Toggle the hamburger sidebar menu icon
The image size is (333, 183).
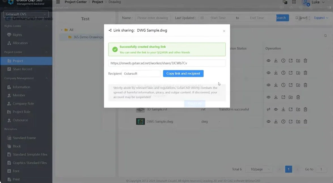(x=58, y=2)
